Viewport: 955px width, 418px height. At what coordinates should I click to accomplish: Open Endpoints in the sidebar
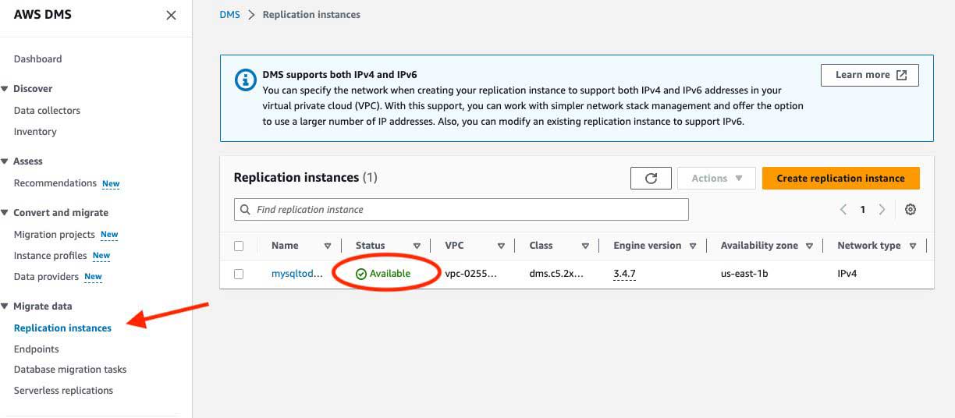coord(36,349)
